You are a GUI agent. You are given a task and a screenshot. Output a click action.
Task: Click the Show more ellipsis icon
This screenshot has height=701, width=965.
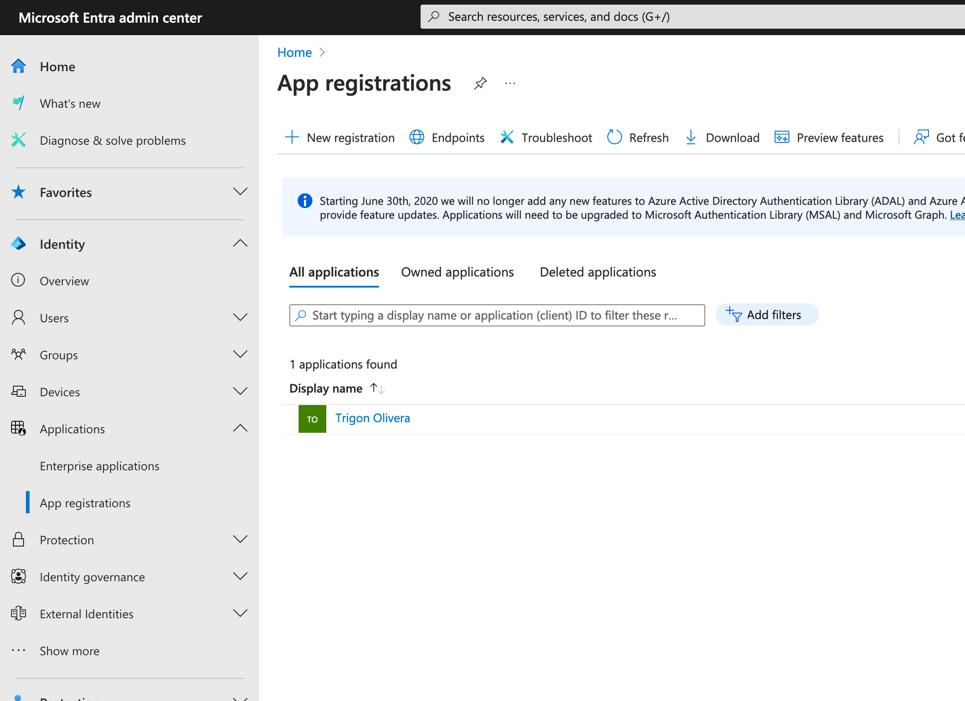click(x=18, y=650)
